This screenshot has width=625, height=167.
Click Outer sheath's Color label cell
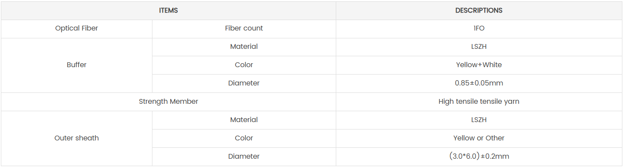(244, 138)
